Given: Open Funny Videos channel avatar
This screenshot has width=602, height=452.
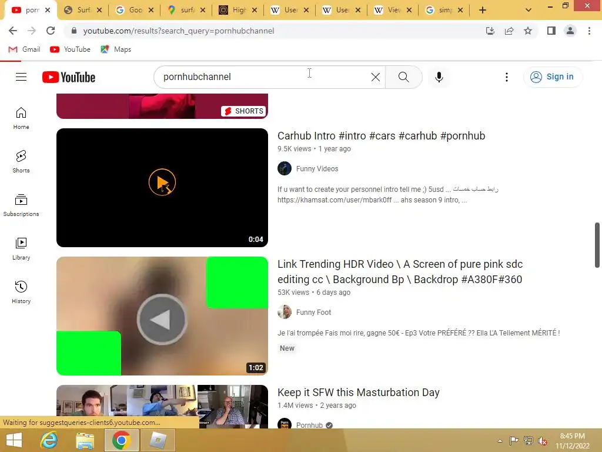Looking at the screenshot, I should coord(285,168).
